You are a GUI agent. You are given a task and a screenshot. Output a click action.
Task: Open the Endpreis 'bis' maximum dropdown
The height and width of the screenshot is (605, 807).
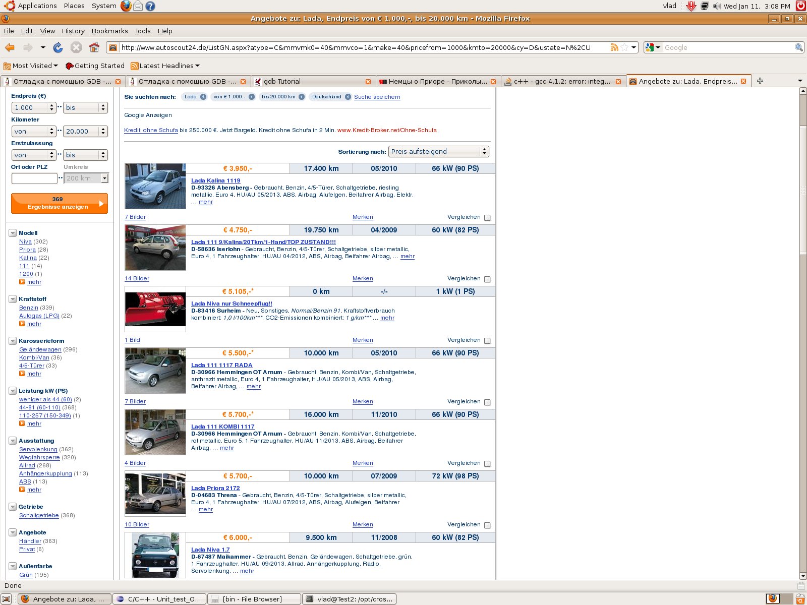point(86,107)
